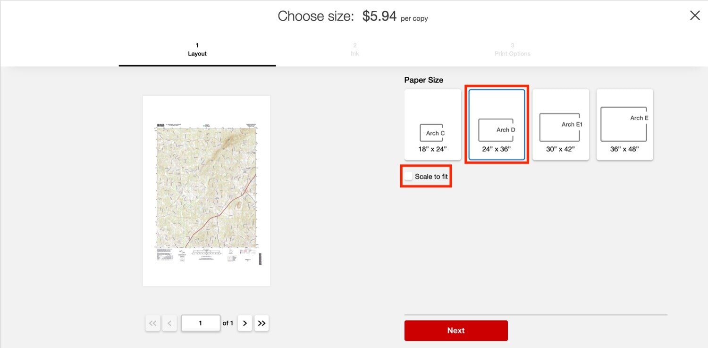Go to previous page arrow
Screen dimensions: 708x348
(169, 323)
